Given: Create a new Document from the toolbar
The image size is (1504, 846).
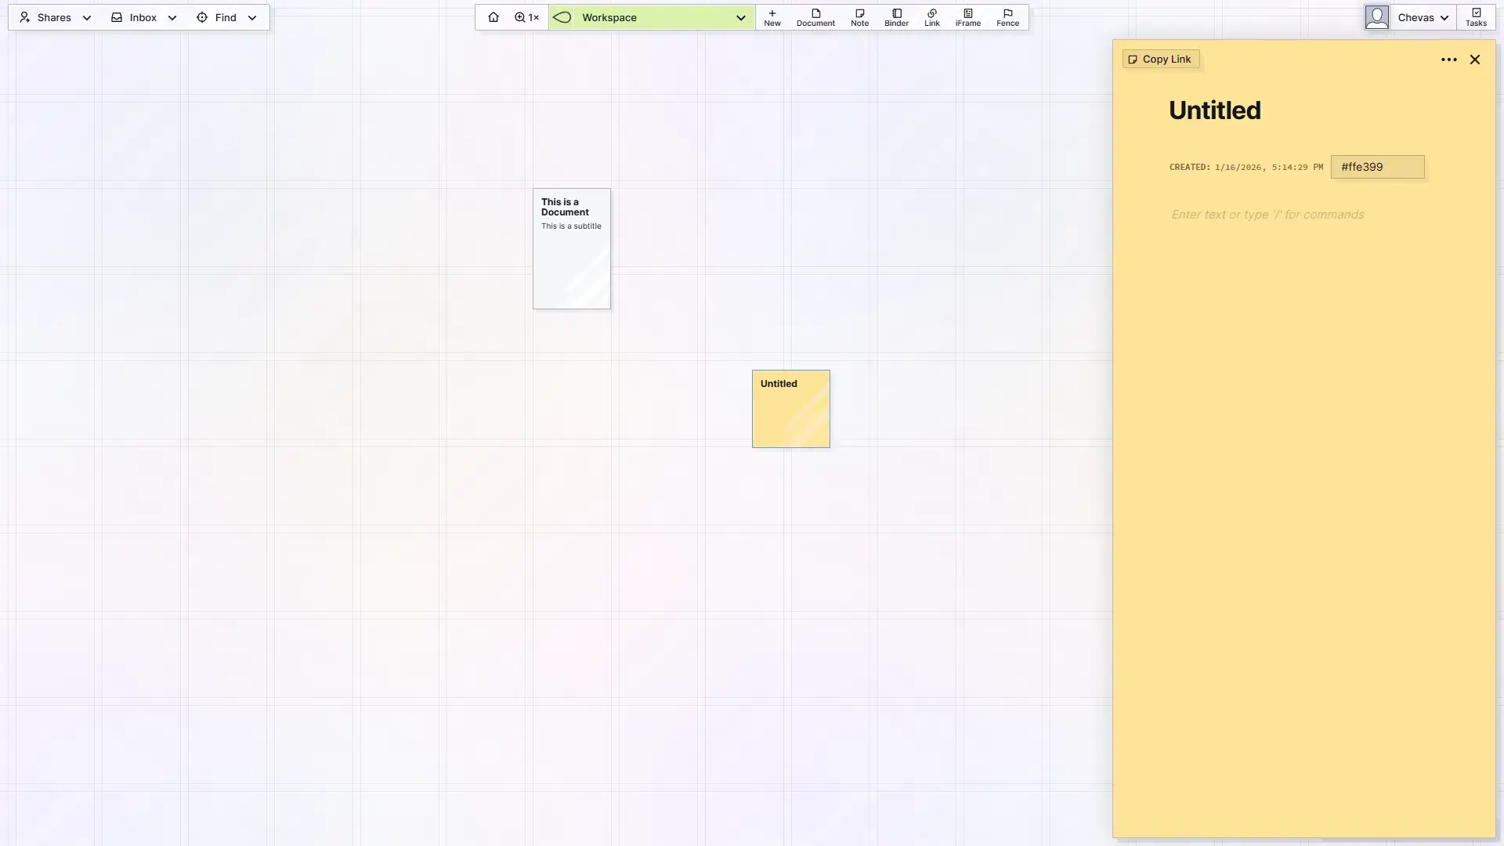Looking at the screenshot, I should pyautogui.click(x=815, y=16).
